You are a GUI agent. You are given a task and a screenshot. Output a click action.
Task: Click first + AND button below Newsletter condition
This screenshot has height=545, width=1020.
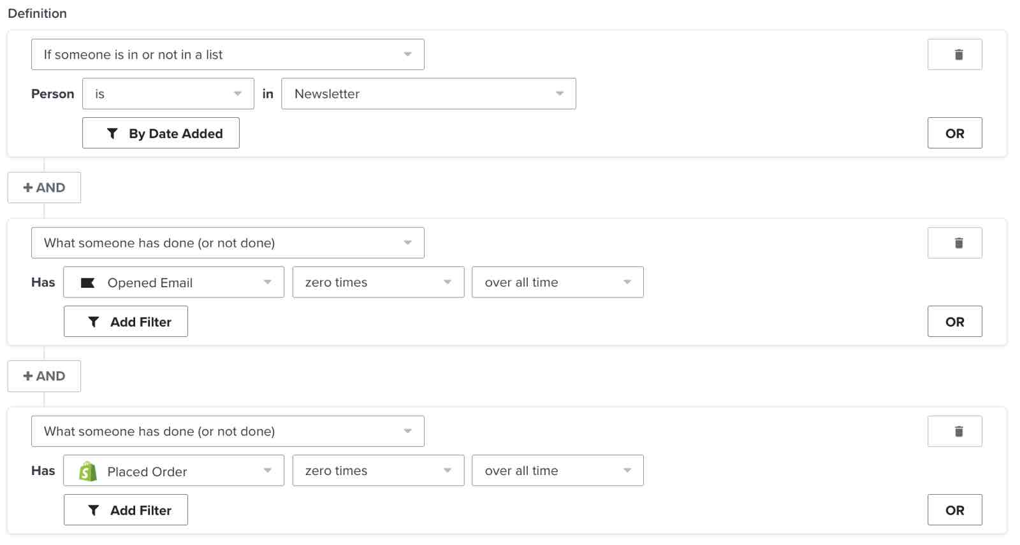pyautogui.click(x=44, y=188)
